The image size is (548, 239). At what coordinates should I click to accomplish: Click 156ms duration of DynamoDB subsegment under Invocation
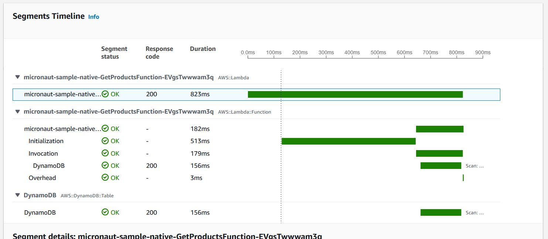[x=200, y=166]
